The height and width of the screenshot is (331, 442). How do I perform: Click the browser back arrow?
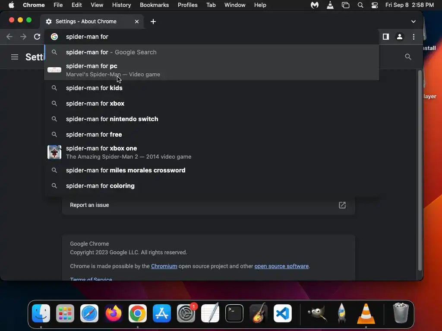9,37
